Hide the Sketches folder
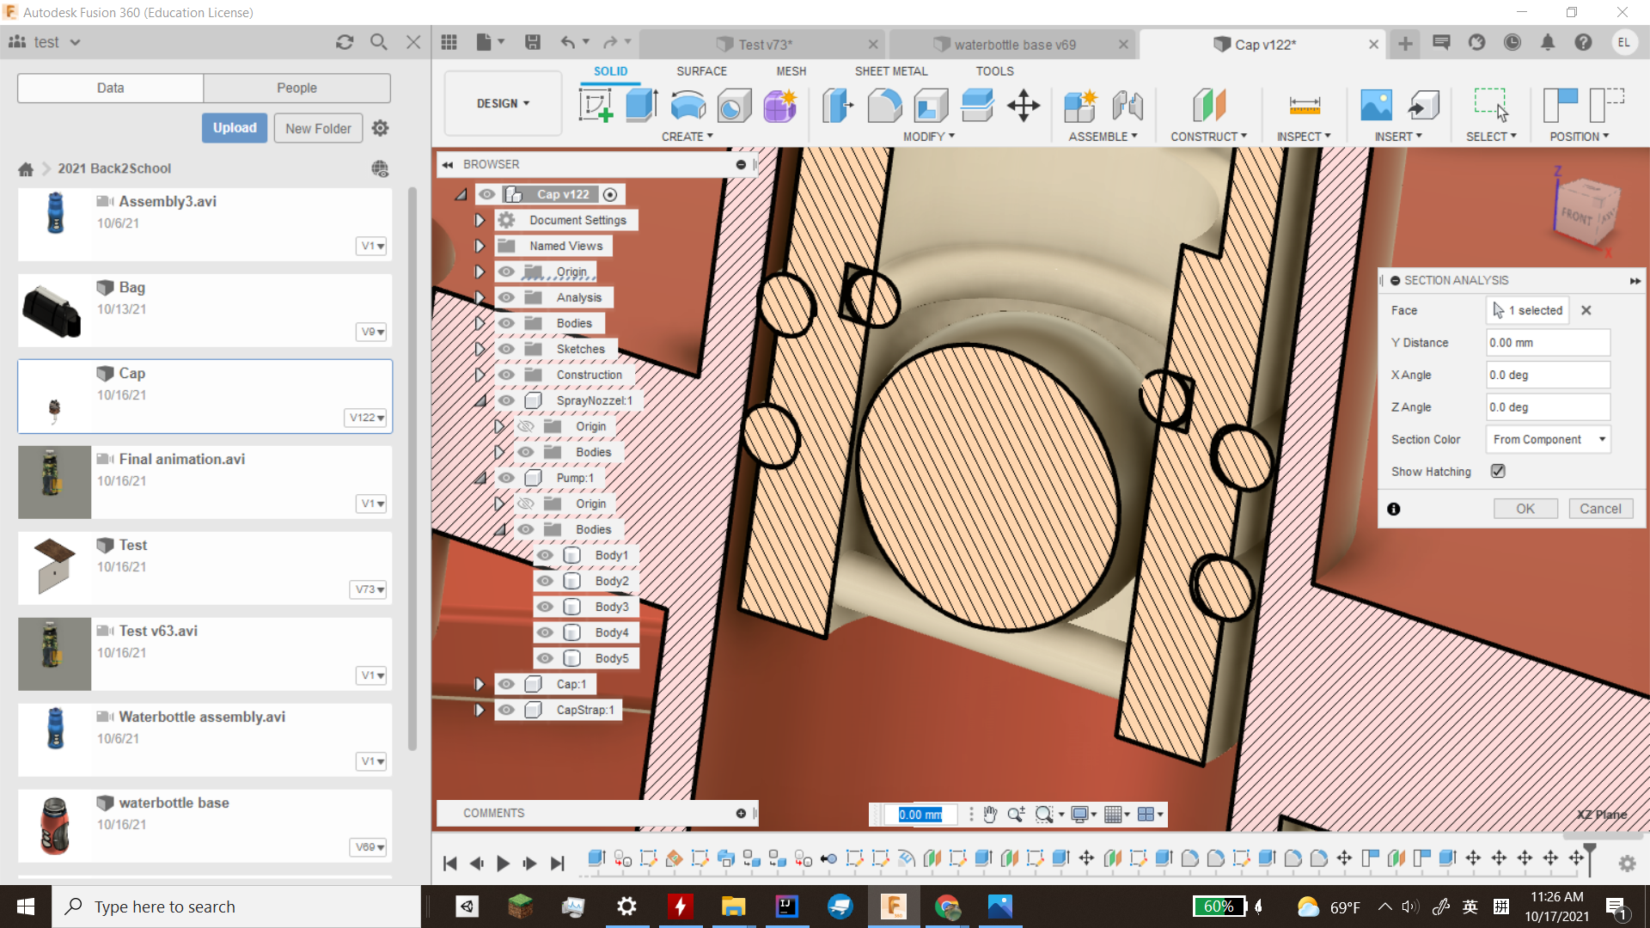Viewport: 1650px width, 928px height. click(x=506, y=349)
